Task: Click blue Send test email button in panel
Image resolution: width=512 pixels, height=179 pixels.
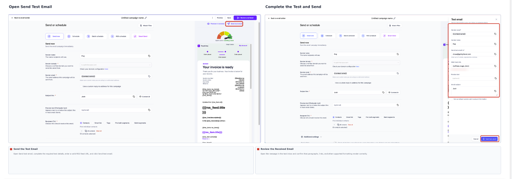Action: (489, 139)
